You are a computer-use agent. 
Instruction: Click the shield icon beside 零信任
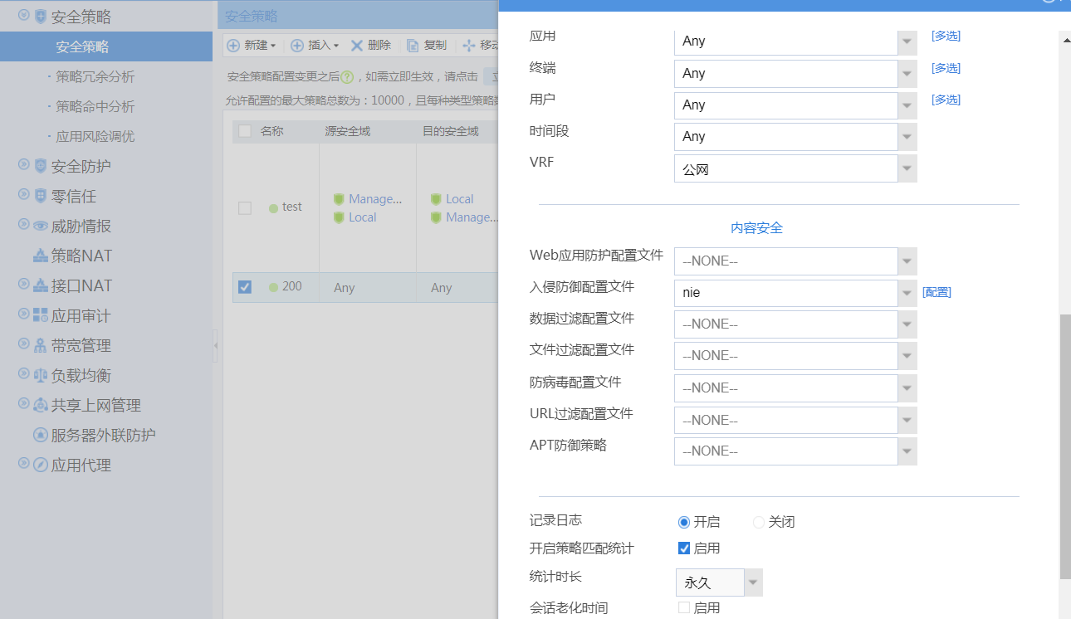(41, 196)
